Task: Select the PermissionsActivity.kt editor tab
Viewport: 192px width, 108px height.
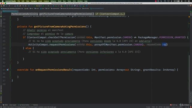Action: pos(10,11)
